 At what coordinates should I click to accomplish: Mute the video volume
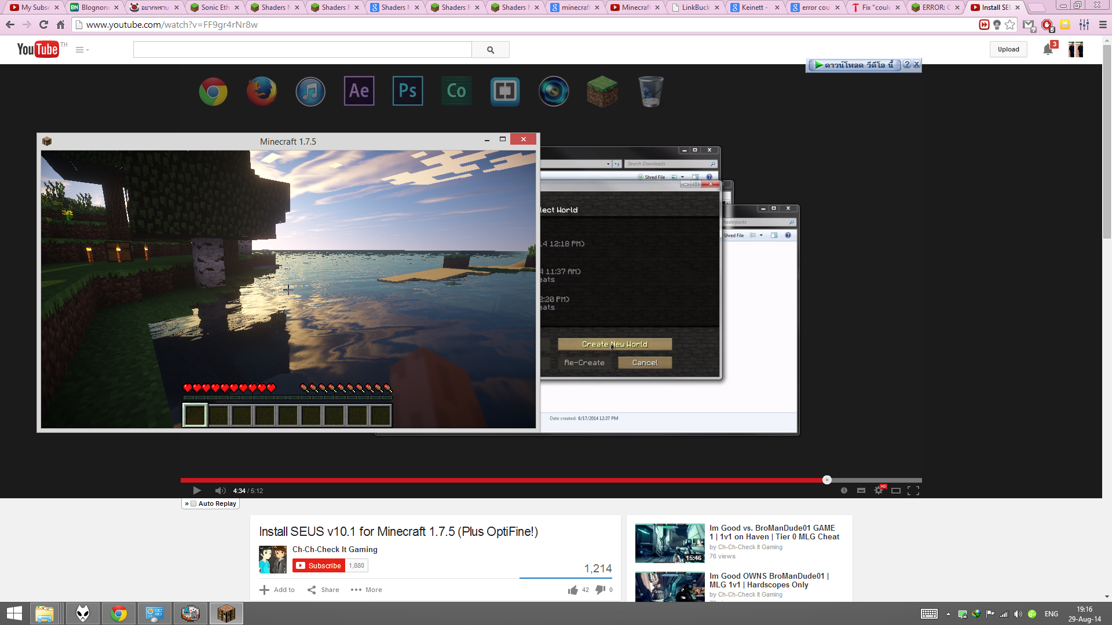[220, 491]
